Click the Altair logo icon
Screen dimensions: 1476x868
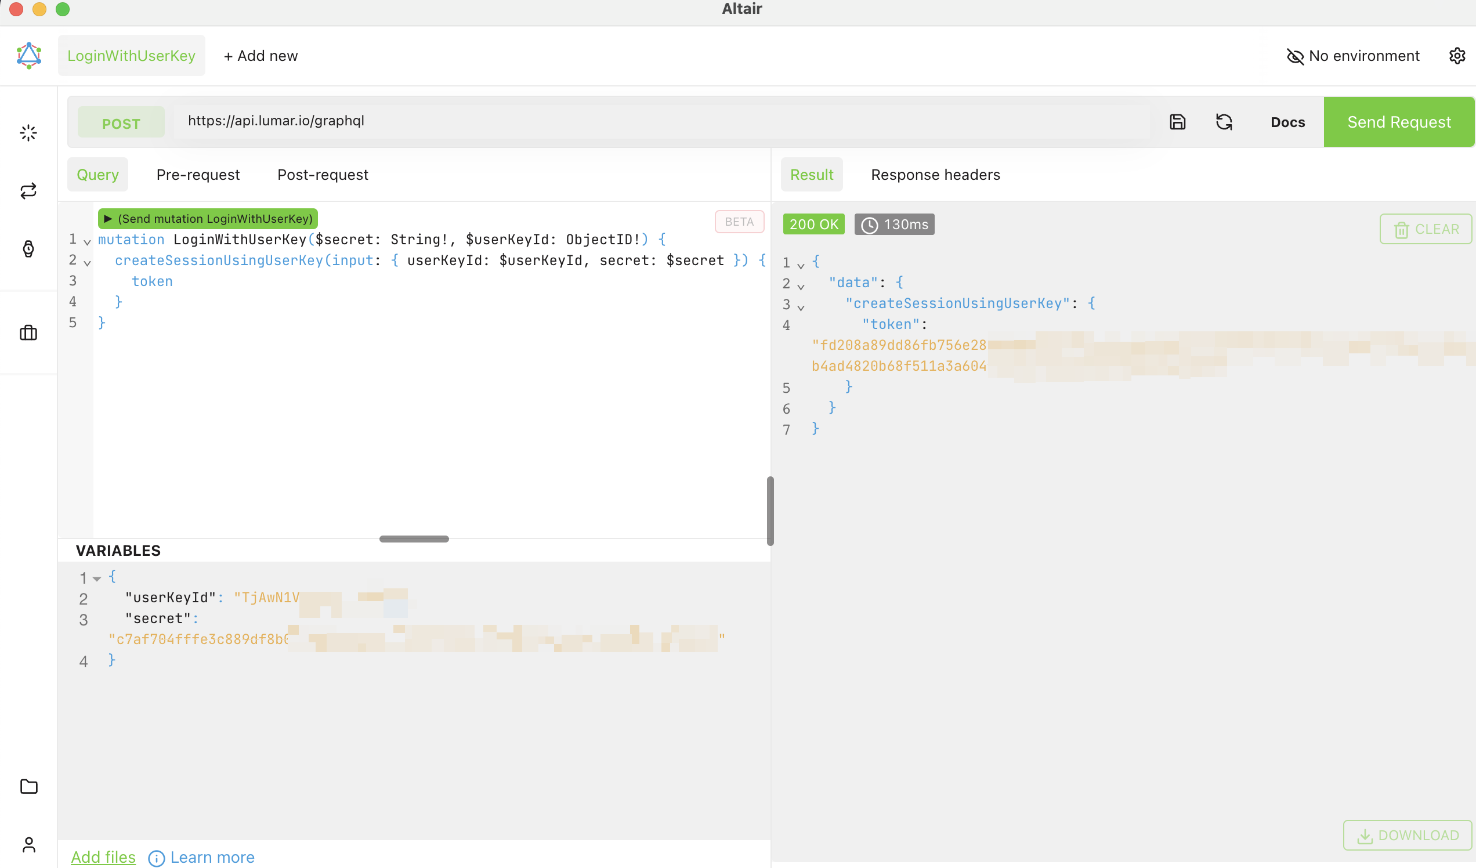point(28,56)
